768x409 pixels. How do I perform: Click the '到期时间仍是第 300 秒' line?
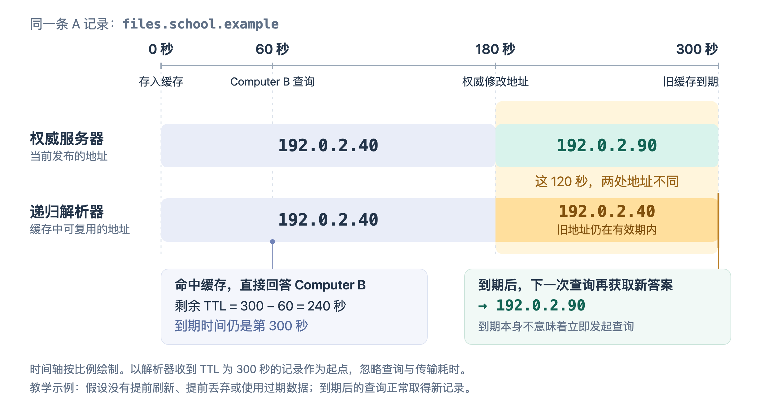[242, 326]
